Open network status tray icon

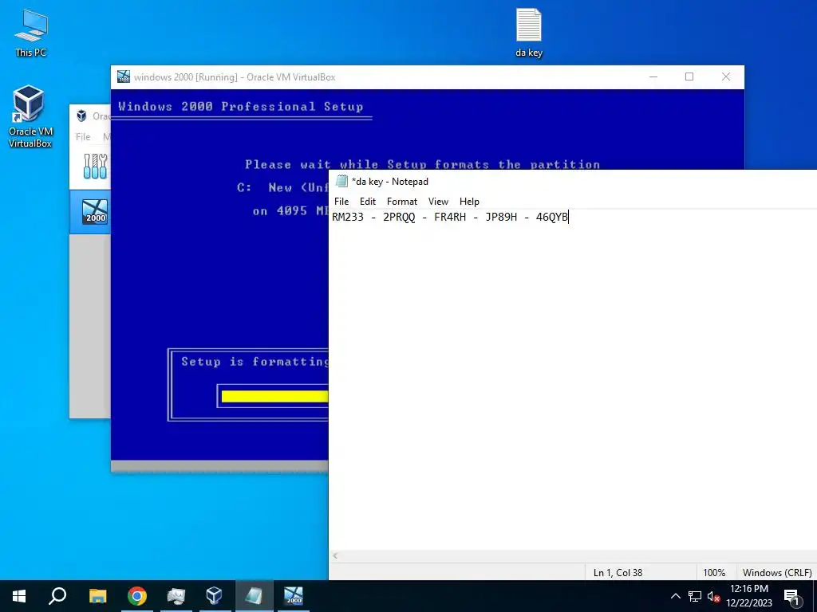point(695,596)
